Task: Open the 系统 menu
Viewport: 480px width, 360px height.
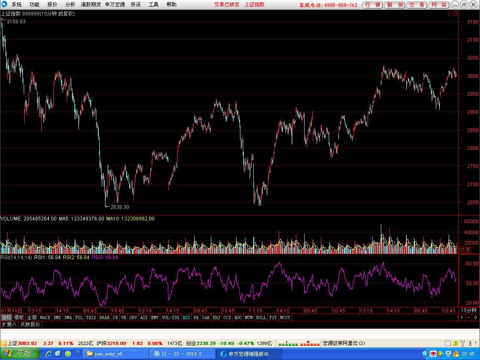Action: tap(17, 5)
